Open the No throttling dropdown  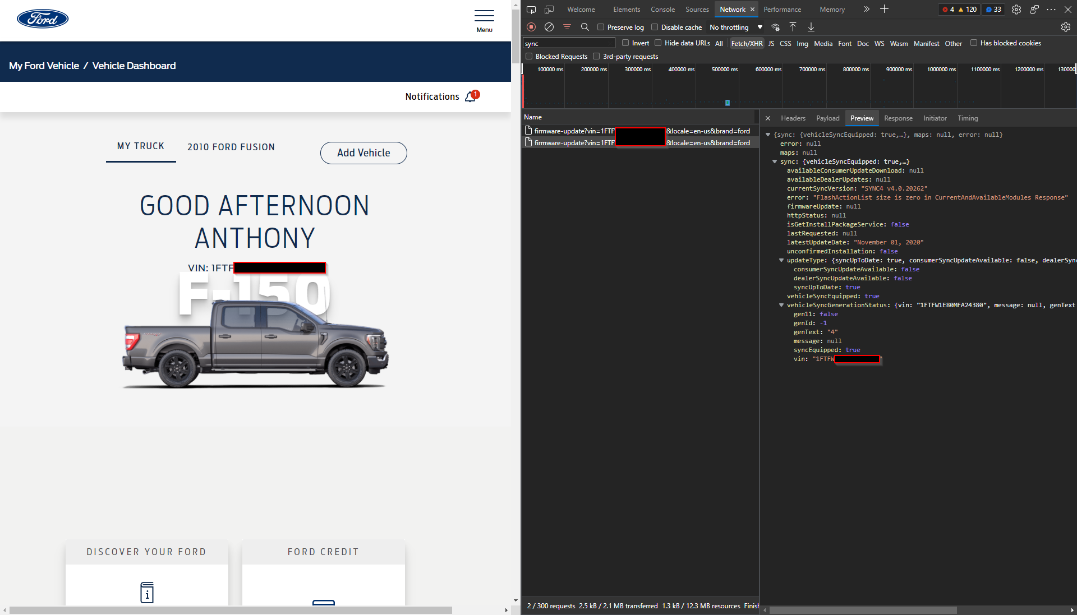pyautogui.click(x=735, y=27)
